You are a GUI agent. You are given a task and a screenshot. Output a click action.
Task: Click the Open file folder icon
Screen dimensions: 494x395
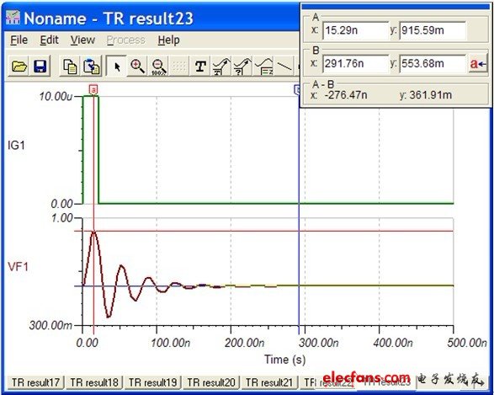[19, 67]
